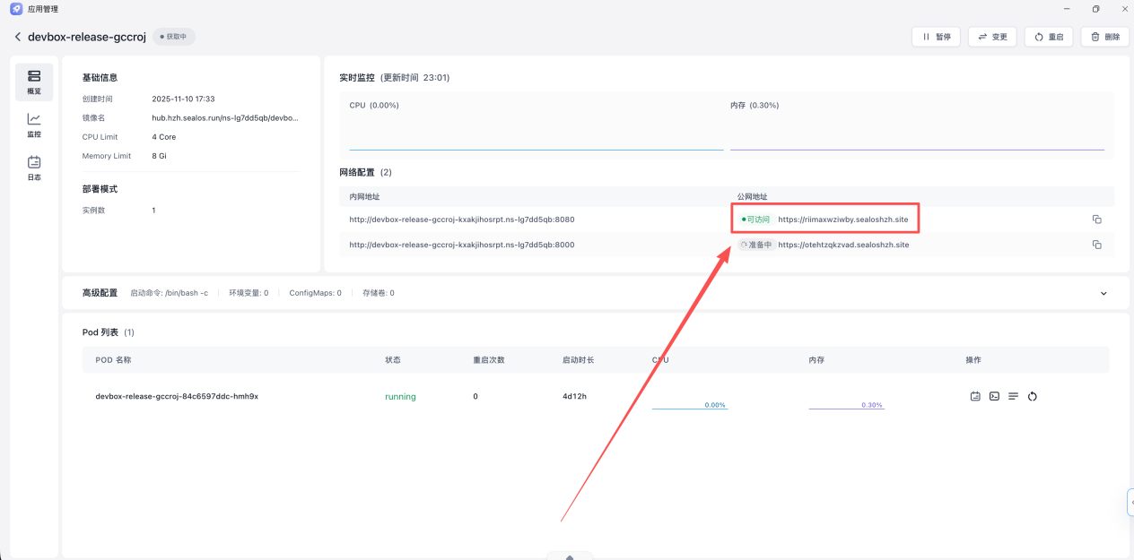1134x560 pixels.
Task: Open public link https://riimaxwziwby.sealoshzh.site
Action: [x=842, y=220]
